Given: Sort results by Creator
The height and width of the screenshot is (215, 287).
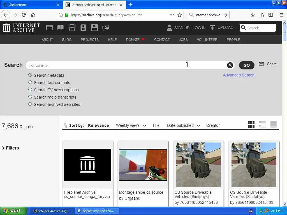Looking at the screenshot, I should point(213,126).
